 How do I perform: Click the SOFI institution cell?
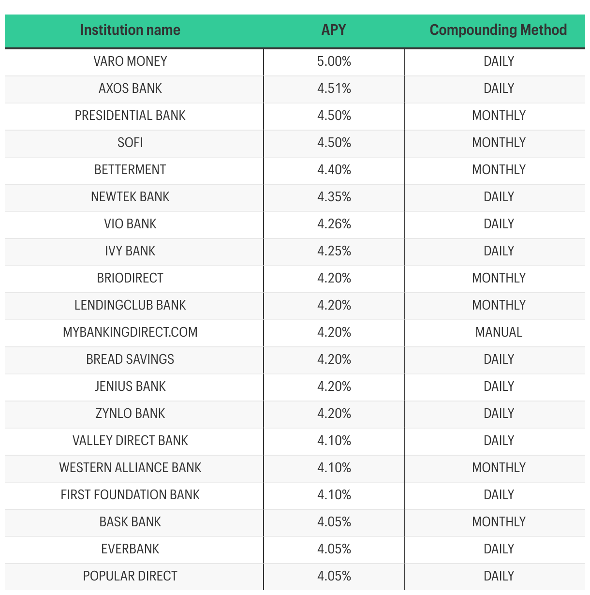130,143
